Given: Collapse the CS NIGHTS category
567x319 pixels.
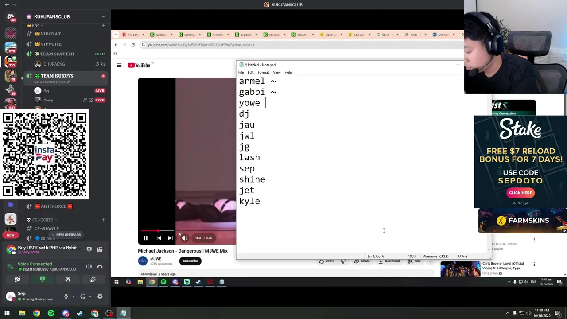Looking at the screenshot, I should click(42, 220).
